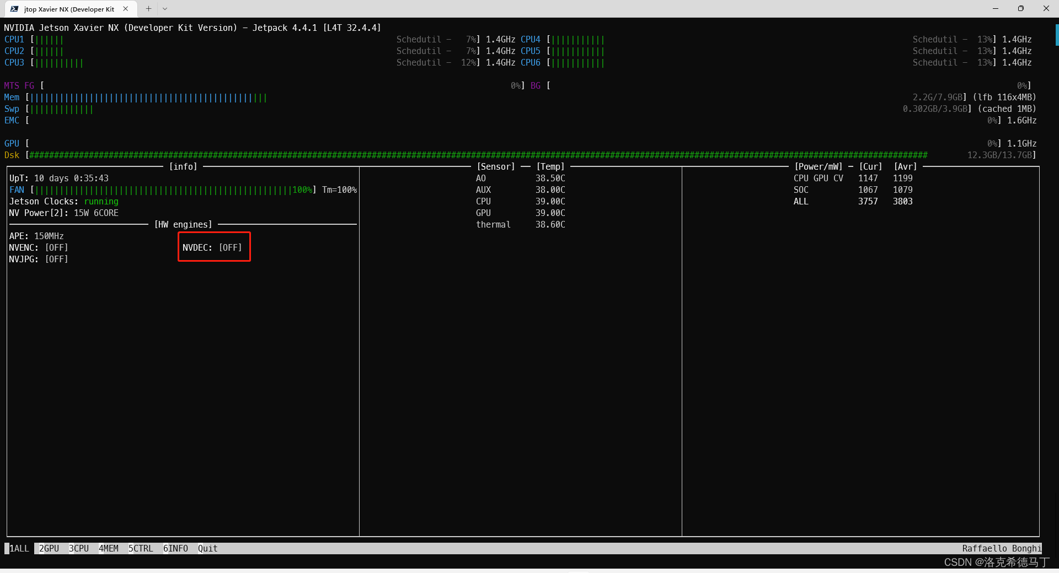Click the terminal vertical scrollbar thumb

click(1057, 35)
